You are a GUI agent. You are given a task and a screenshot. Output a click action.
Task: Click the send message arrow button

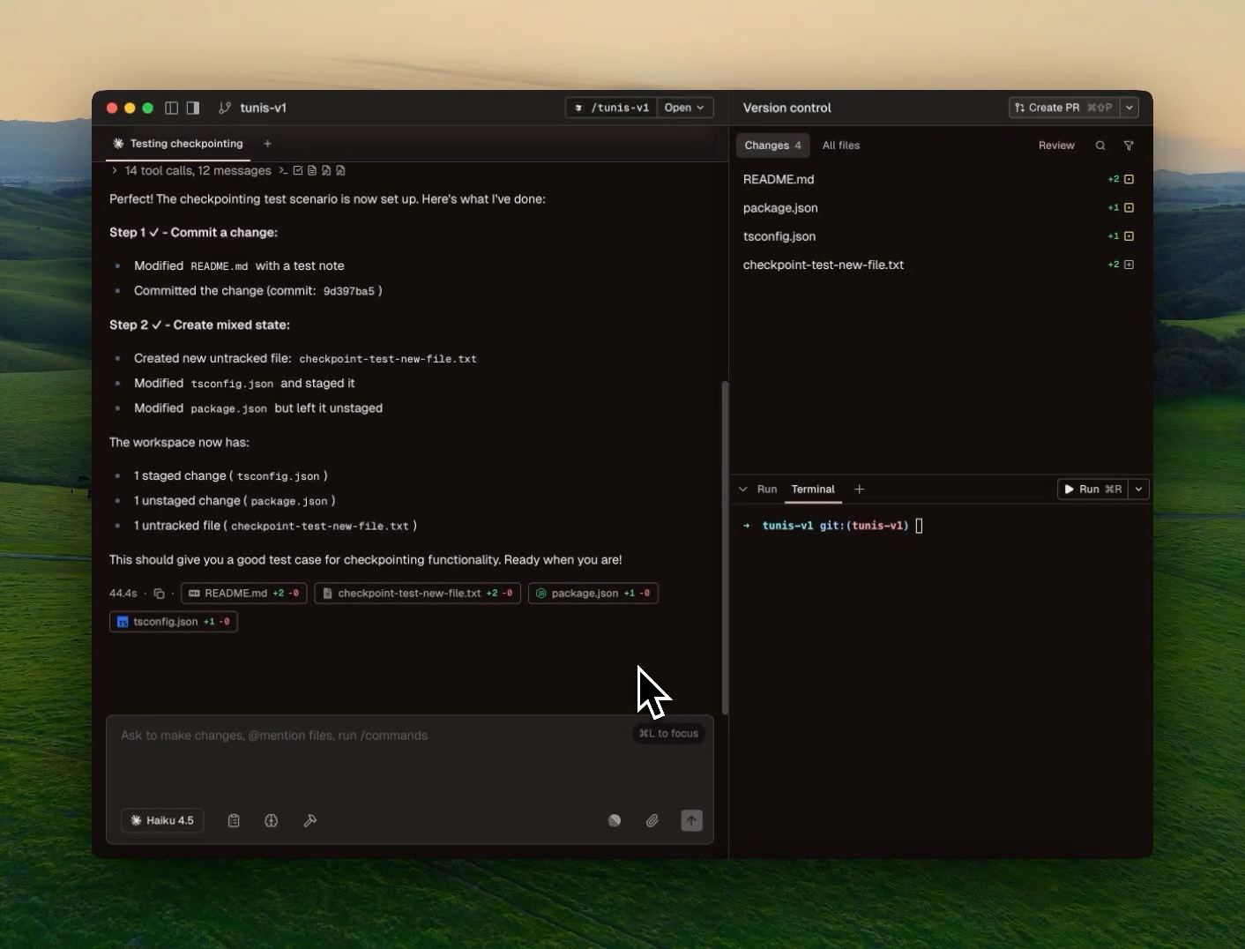(x=691, y=820)
